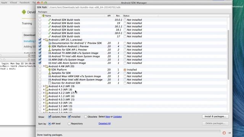Check Sources for Android SDK package
Screen dimensions: 244x137
pos(40,83)
